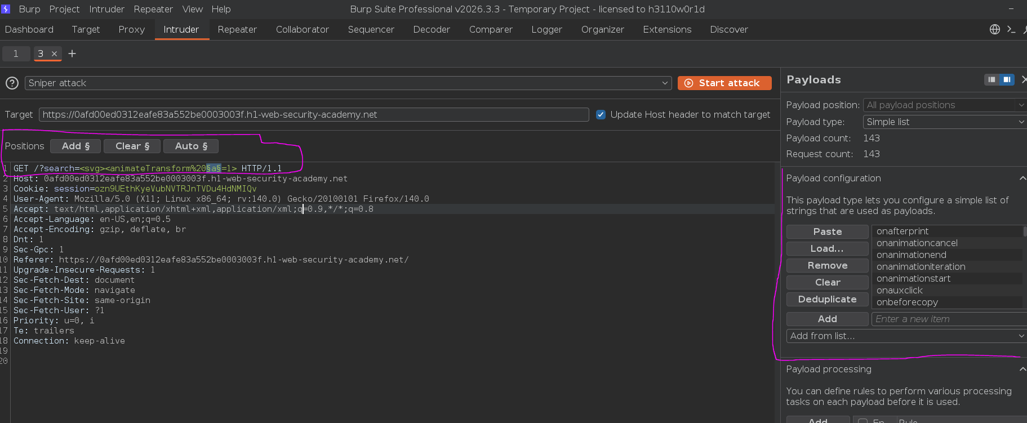The width and height of the screenshot is (1027, 423).
Task: Switch to the Decoder tab
Action: [432, 29]
